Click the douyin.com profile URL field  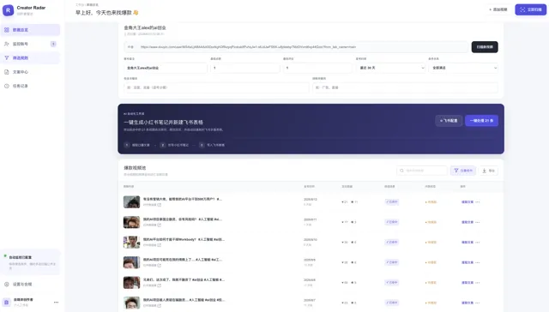point(296,47)
